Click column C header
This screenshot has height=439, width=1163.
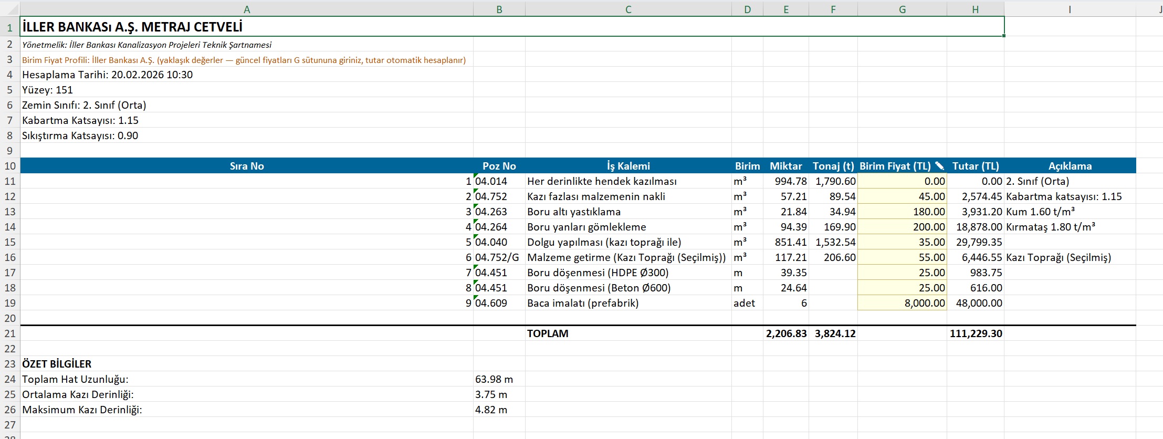click(628, 9)
